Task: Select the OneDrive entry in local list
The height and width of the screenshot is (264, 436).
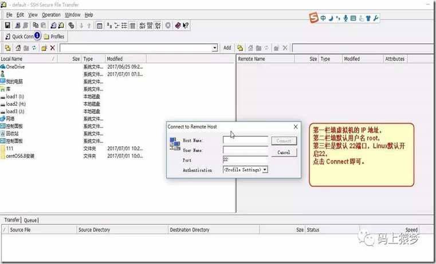Action: coord(13,67)
